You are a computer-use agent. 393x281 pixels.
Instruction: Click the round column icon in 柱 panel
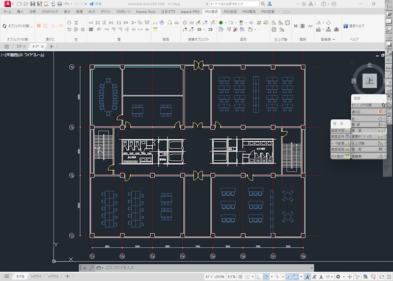coord(69,23)
